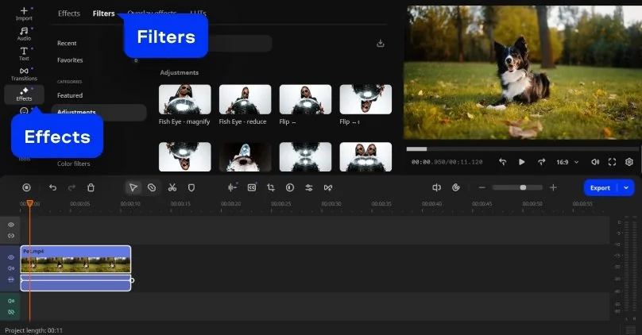
Task: Open the Filters tab
Action: (x=103, y=13)
